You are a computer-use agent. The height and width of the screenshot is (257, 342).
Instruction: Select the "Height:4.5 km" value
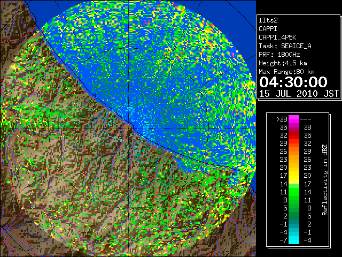pos(283,63)
